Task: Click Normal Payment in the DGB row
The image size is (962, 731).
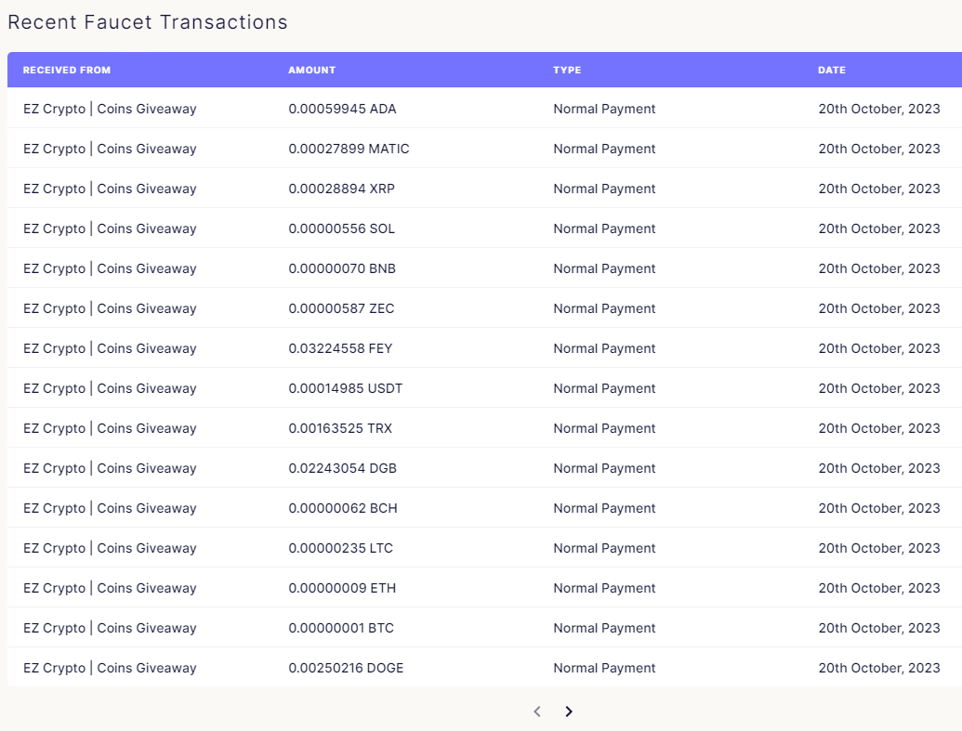Action: click(604, 467)
